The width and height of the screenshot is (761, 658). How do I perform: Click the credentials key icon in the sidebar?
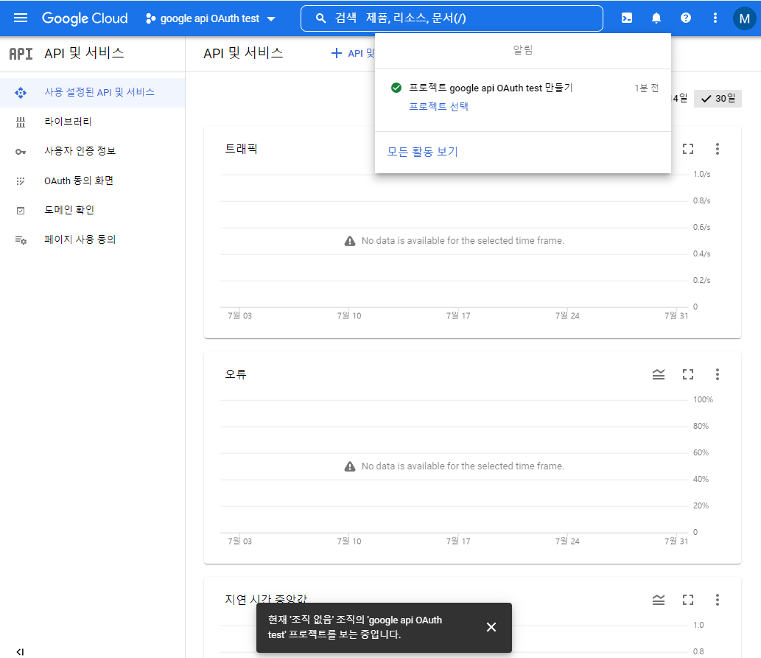[x=21, y=152]
